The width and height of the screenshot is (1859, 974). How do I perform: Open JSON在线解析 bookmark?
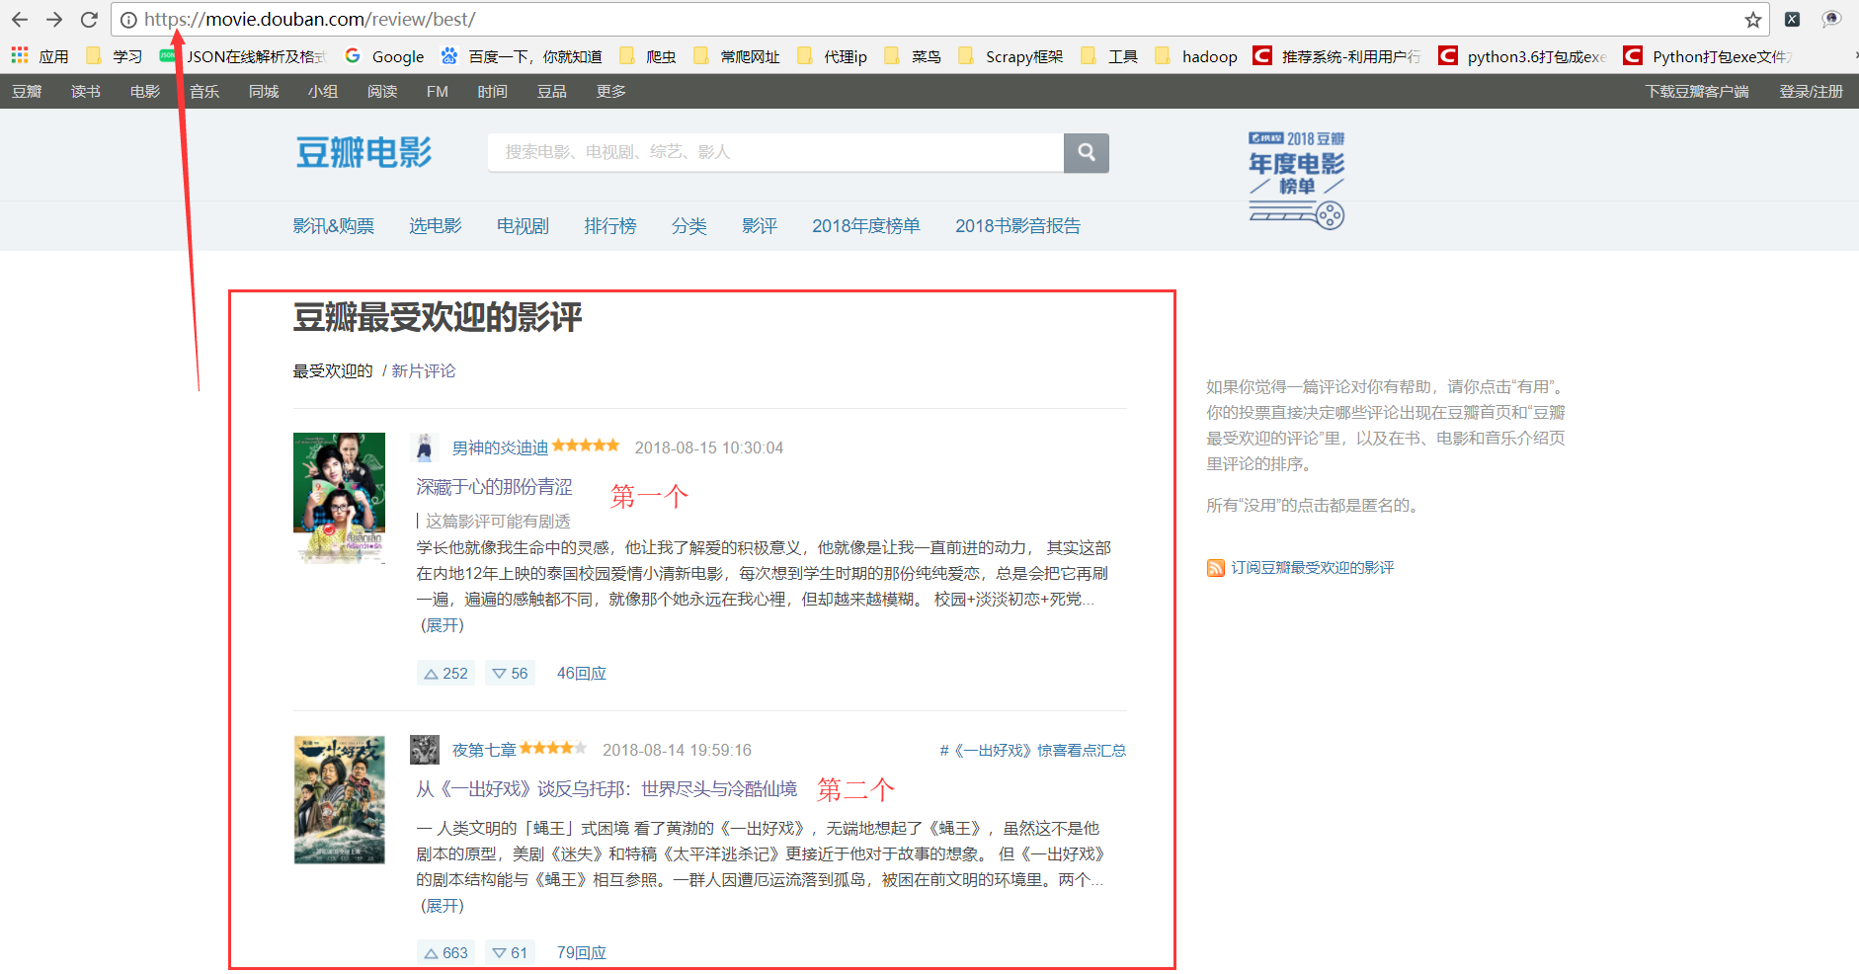pyautogui.click(x=243, y=56)
